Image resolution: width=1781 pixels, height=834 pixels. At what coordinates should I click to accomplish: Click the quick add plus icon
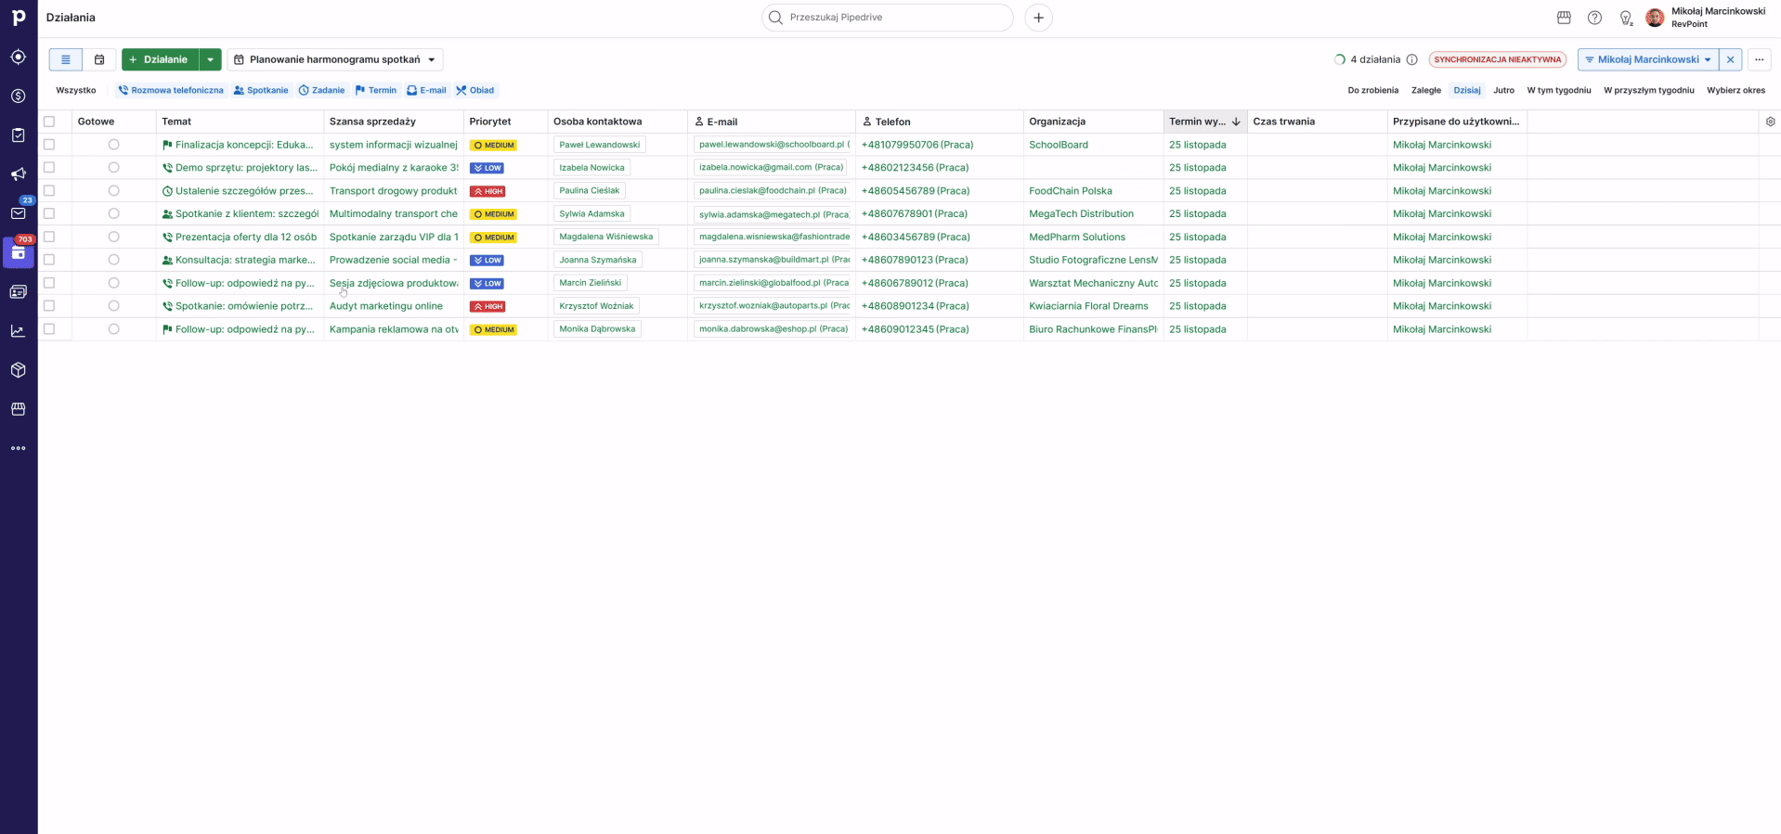1038,18
